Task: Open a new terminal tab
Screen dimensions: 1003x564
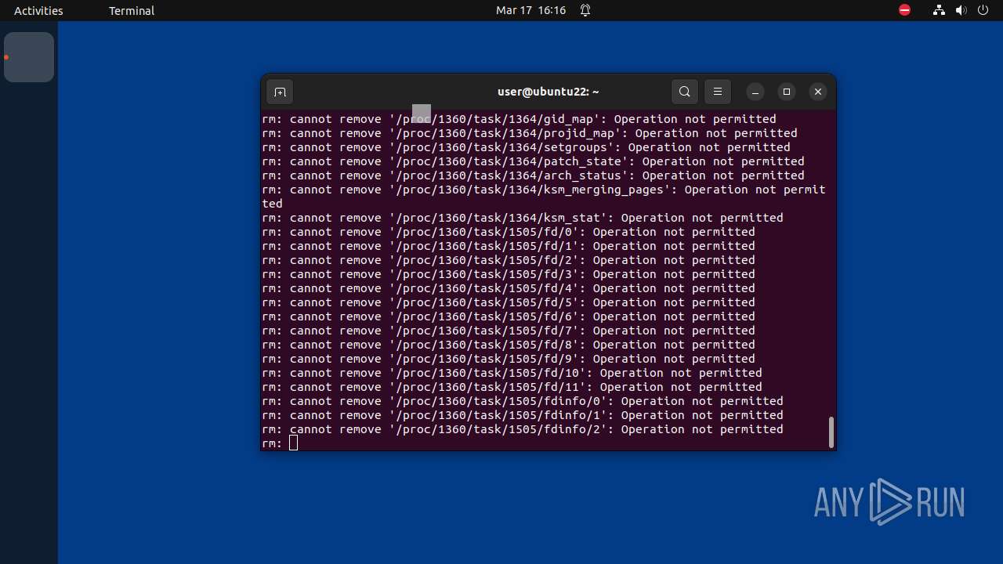Action: (x=280, y=92)
